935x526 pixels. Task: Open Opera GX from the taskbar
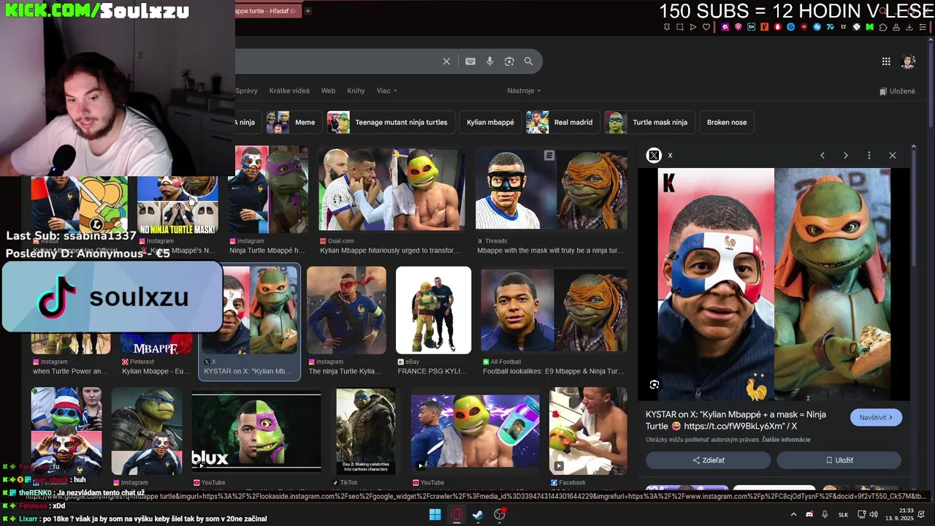pos(457,514)
